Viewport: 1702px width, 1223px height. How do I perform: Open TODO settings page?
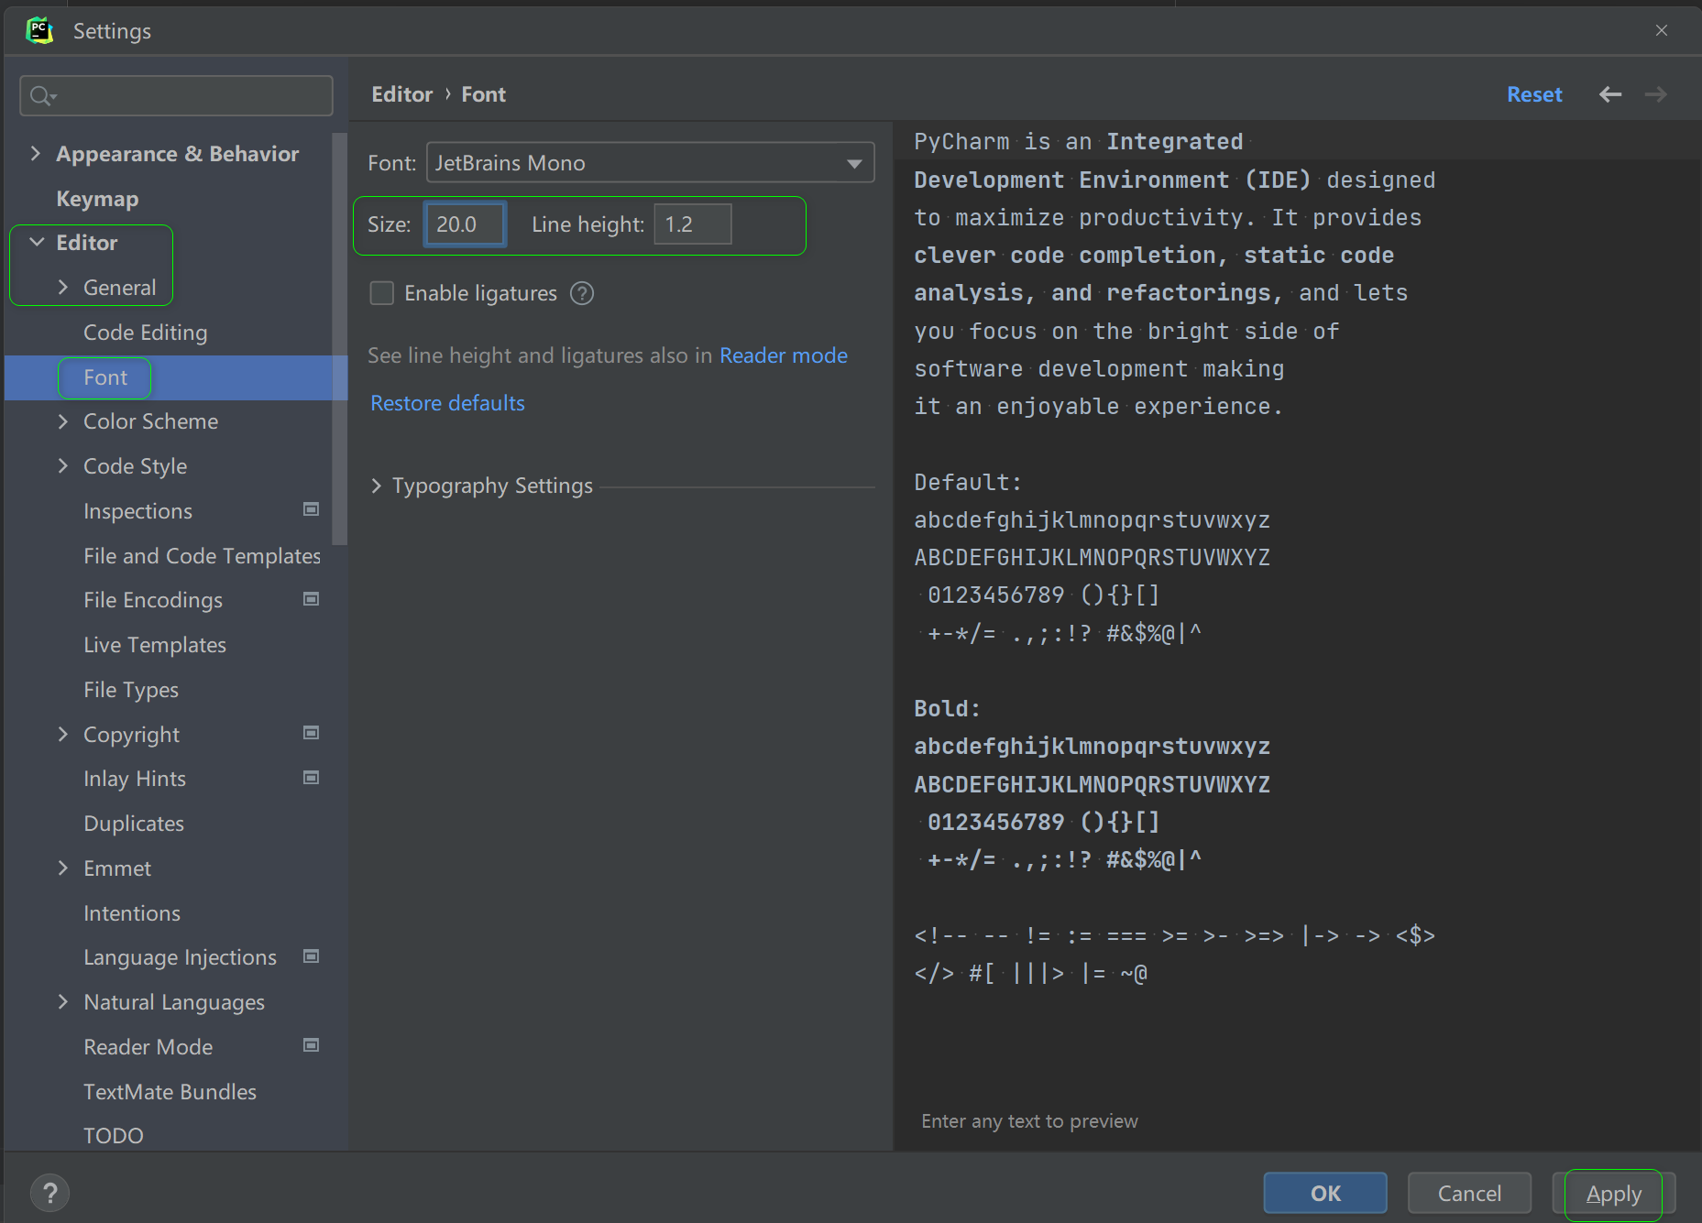pyautogui.click(x=113, y=1136)
